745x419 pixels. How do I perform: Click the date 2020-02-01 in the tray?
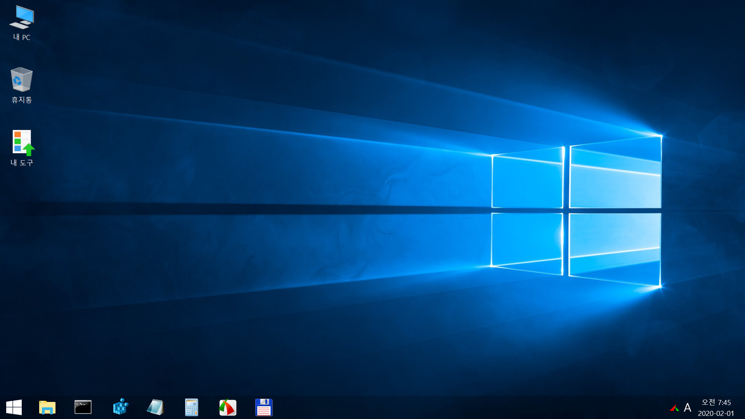pos(716,414)
